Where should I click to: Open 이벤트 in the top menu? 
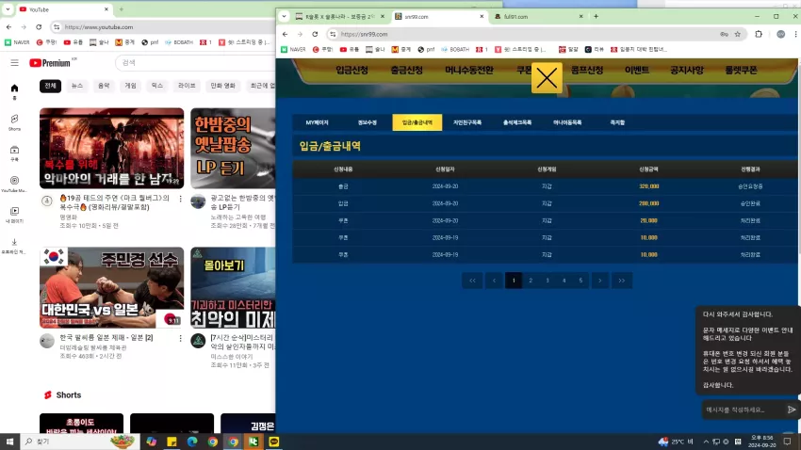pyautogui.click(x=636, y=70)
